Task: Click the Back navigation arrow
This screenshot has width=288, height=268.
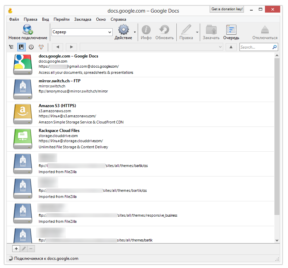Action: pyautogui.click(x=57, y=47)
